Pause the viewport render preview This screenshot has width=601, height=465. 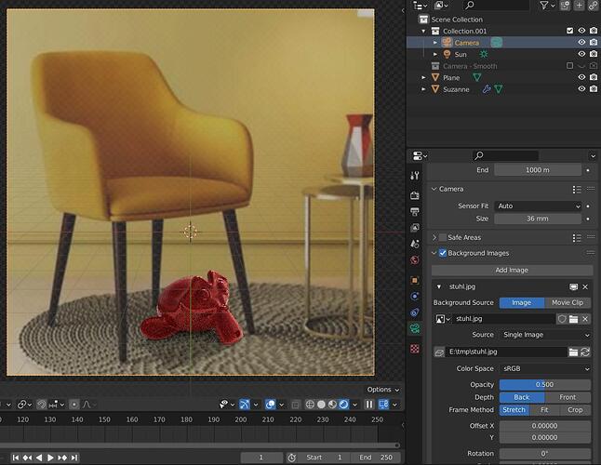click(x=368, y=405)
